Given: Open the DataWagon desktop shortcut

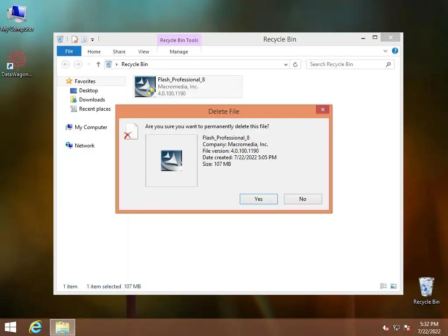Looking at the screenshot, I should [x=17, y=64].
